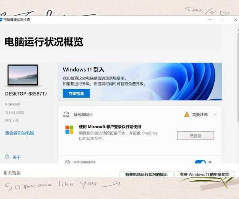The height and width of the screenshot is (199, 239).
Task: Click the yellow warning triangle icon
Action: point(187,115)
